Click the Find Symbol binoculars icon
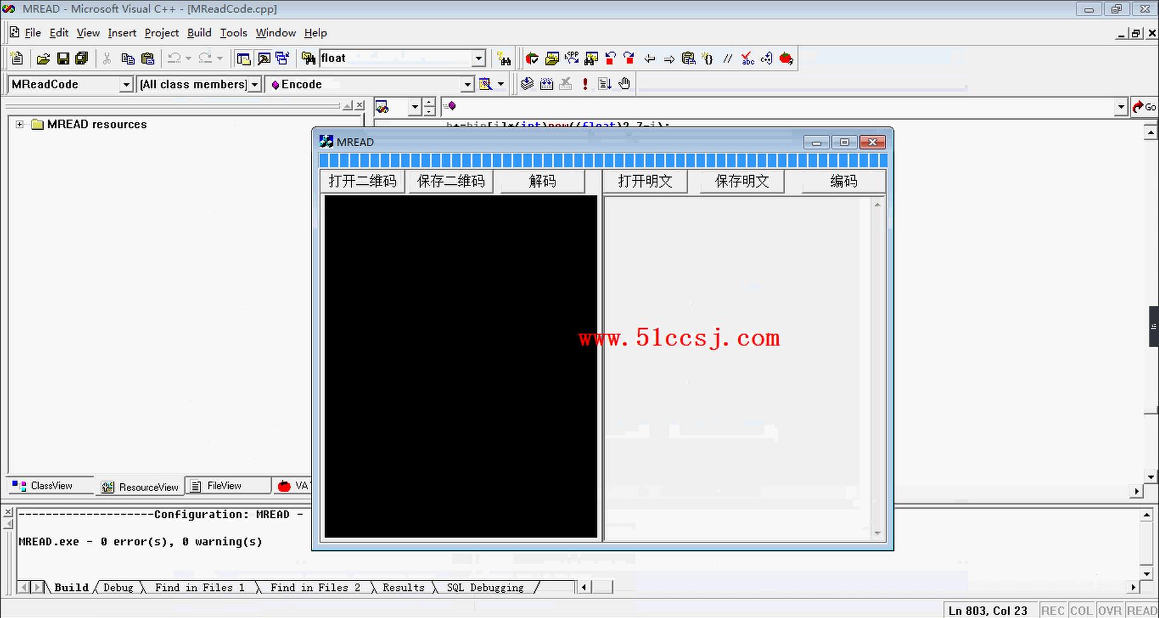 point(592,59)
